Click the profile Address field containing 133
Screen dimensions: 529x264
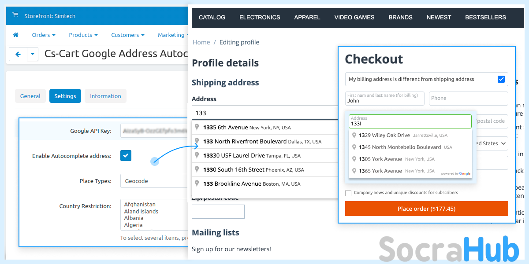click(264, 113)
